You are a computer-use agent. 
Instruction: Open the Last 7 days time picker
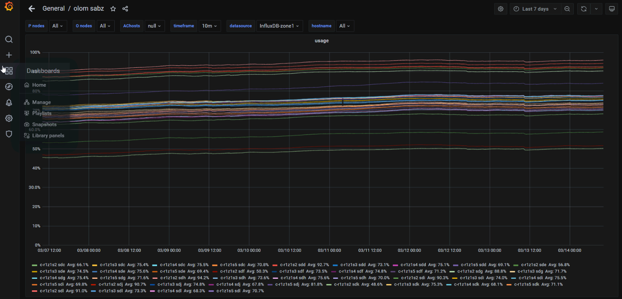pyautogui.click(x=535, y=9)
